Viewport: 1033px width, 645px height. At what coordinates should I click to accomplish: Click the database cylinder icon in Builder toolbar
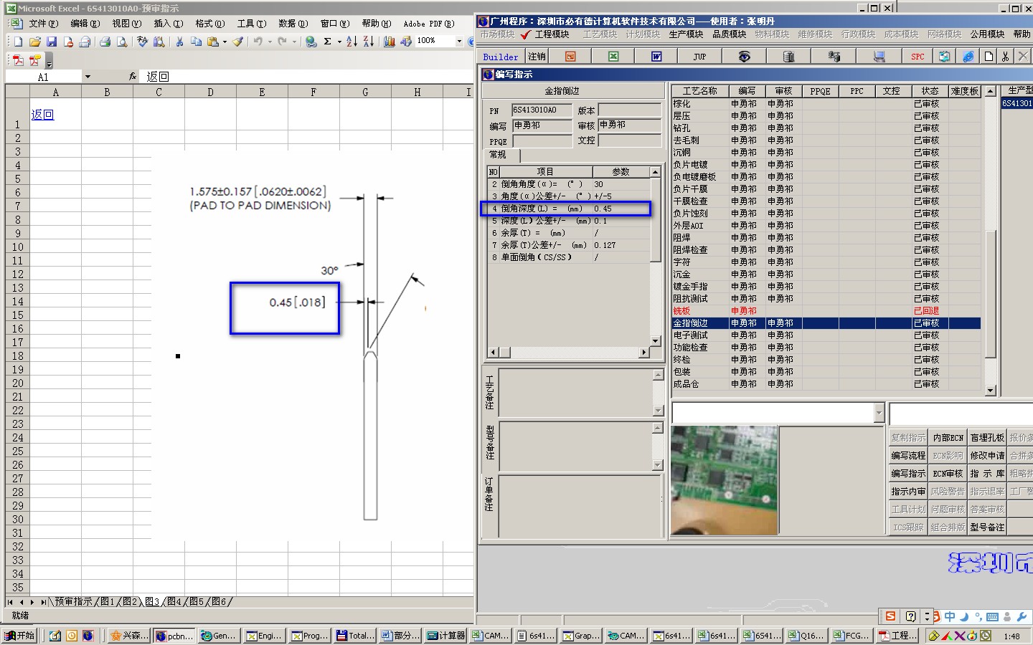point(788,56)
